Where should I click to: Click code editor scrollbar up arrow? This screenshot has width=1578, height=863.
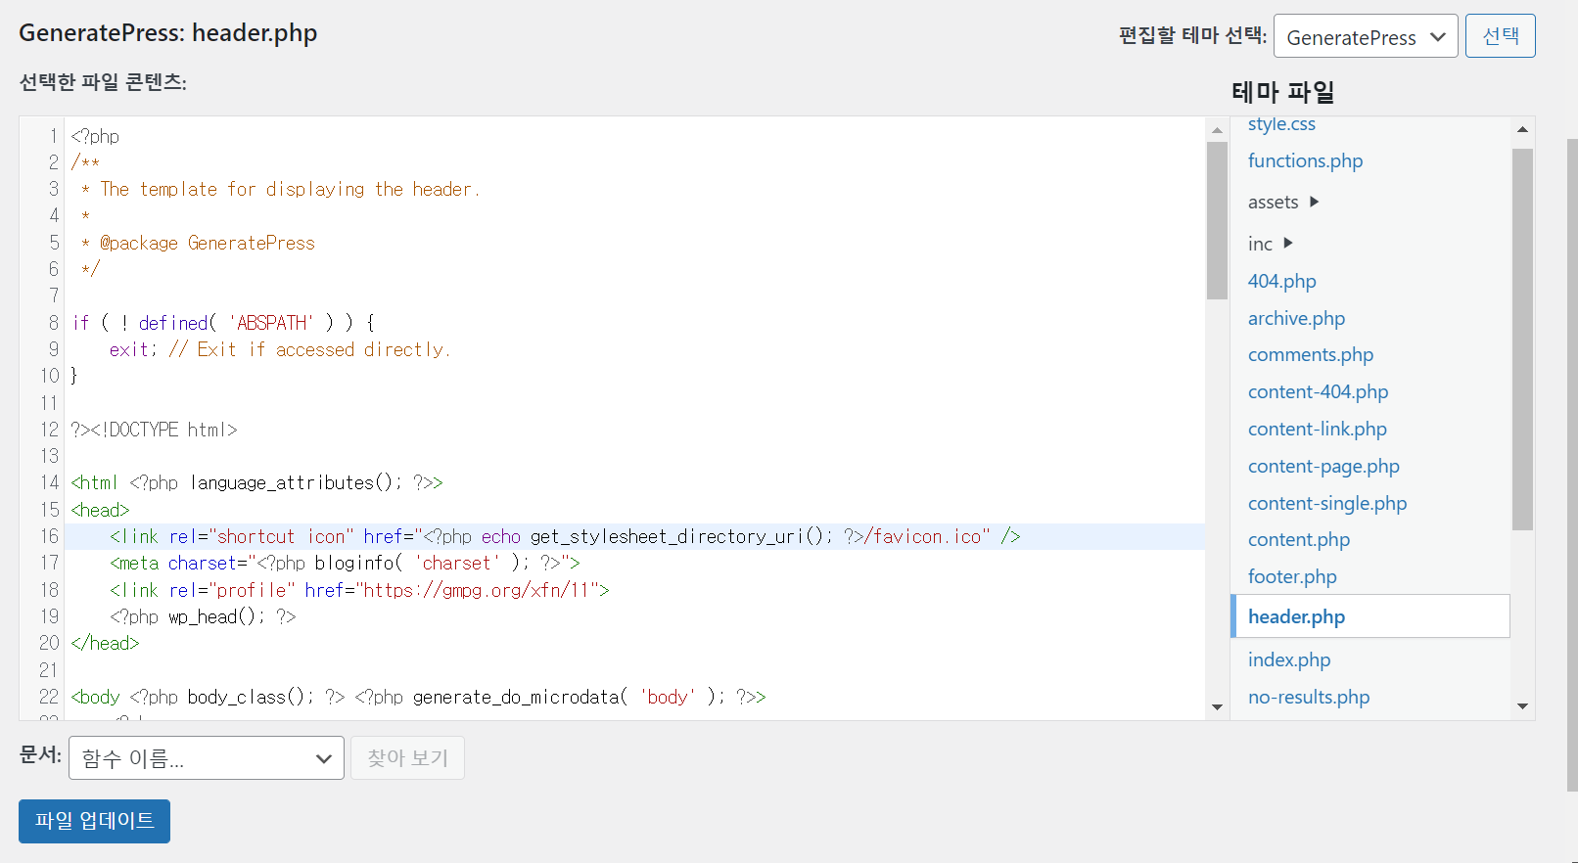(x=1217, y=129)
